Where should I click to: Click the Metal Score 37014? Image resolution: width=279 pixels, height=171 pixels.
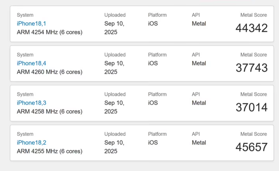point(251,108)
